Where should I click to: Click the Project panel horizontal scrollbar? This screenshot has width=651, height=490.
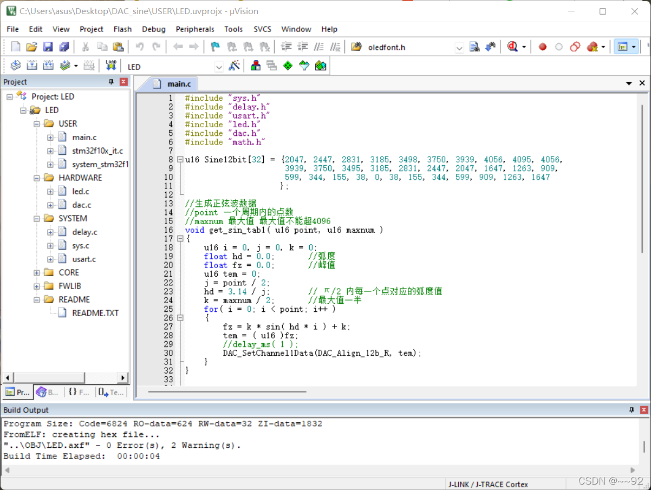[x=65, y=378]
